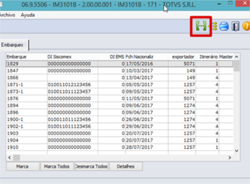The width and height of the screenshot is (250, 184).
Task: Click the blue printer icon
Action: click(x=224, y=26)
